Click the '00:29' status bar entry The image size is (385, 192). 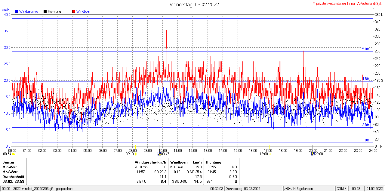pyautogui.click(x=356, y=189)
